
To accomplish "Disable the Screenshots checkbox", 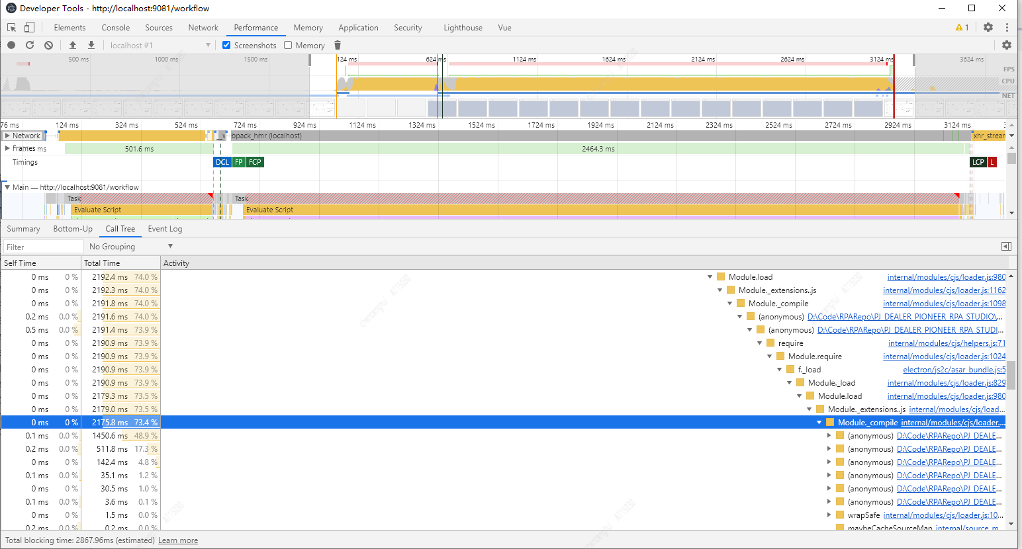I will pos(226,45).
